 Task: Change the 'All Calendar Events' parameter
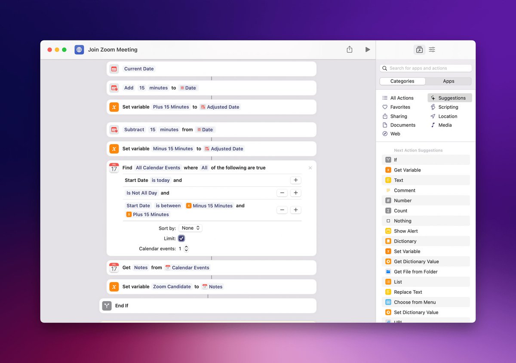[158, 168]
